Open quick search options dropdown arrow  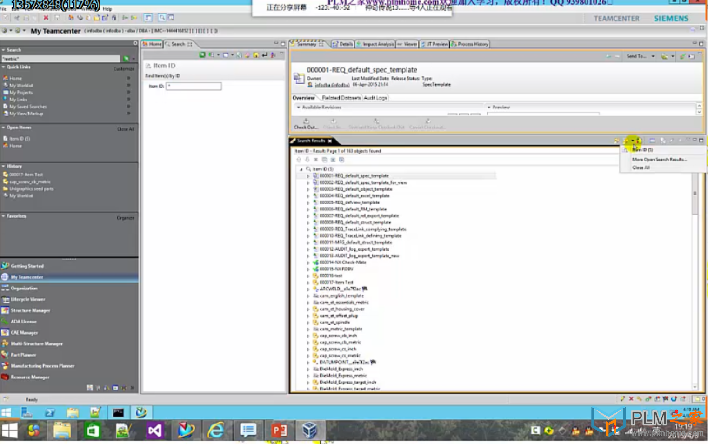(134, 59)
